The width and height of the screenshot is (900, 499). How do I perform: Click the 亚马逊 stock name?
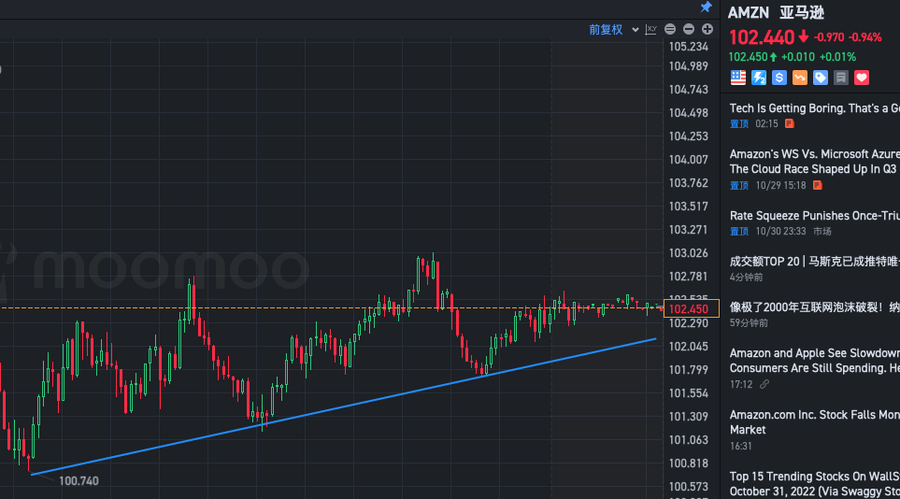pyautogui.click(x=802, y=12)
